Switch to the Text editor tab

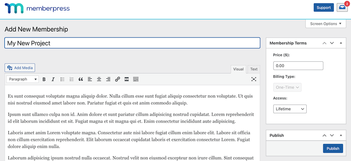pyautogui.click(x=254, y=69)
